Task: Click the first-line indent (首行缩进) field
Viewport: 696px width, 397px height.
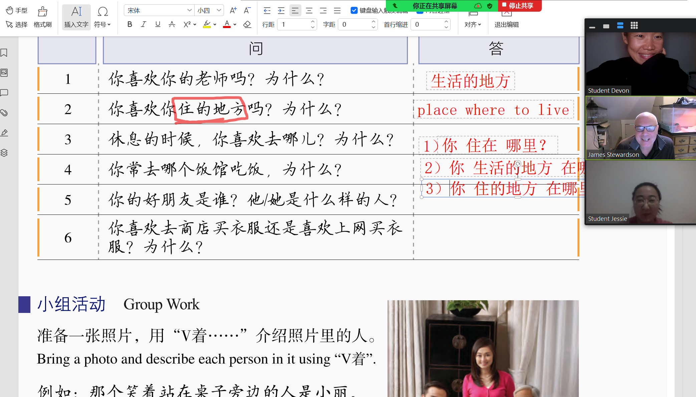Action: [x=427, y=24]
